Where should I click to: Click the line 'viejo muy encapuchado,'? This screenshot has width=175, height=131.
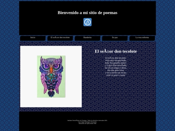point(116,60)
